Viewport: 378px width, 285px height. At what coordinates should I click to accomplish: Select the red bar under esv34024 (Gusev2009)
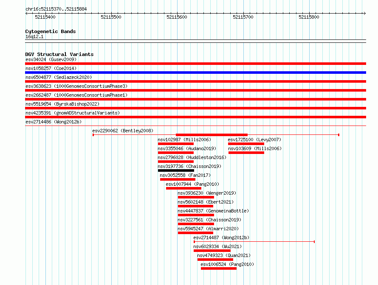(x=195, y=64)
